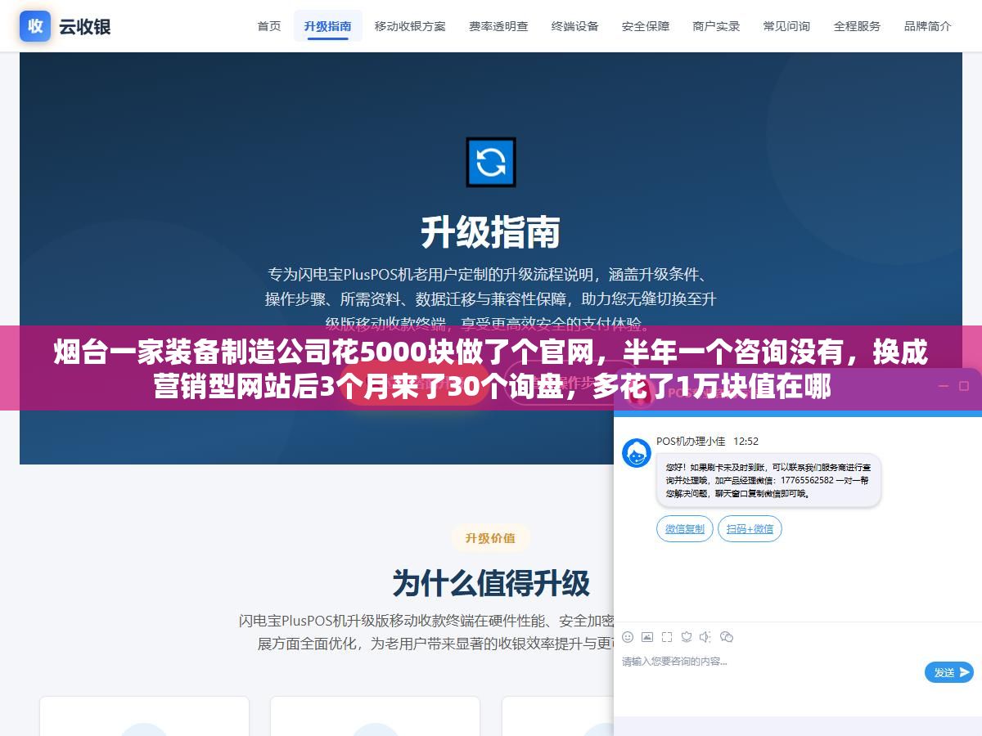The width and height of the screenshot is (982, 736).
Task: Click the 云收银 logo icon
Action: [x=35, y=26]
